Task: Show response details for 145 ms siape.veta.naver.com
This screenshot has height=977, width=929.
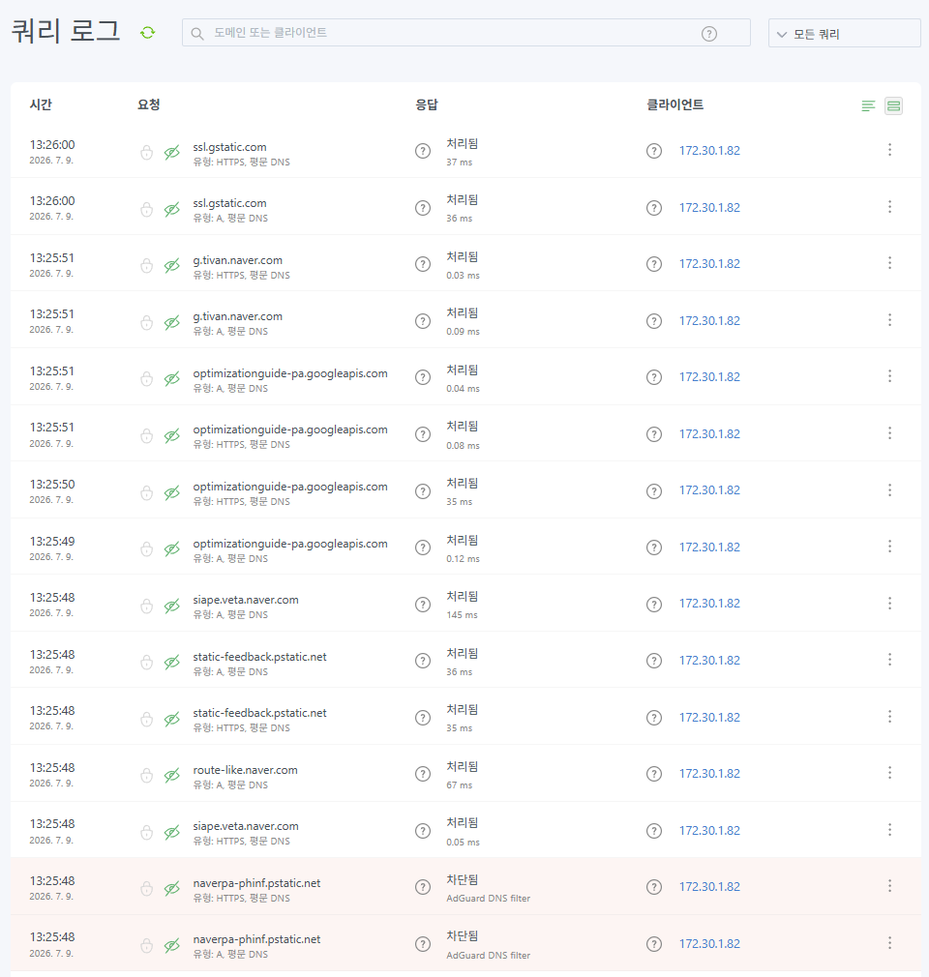Action: point(423,605)
